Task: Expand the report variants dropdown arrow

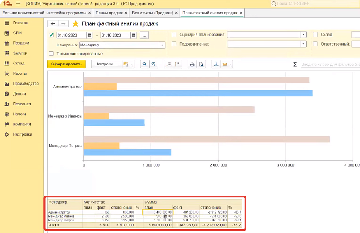Action: point(132,64)
